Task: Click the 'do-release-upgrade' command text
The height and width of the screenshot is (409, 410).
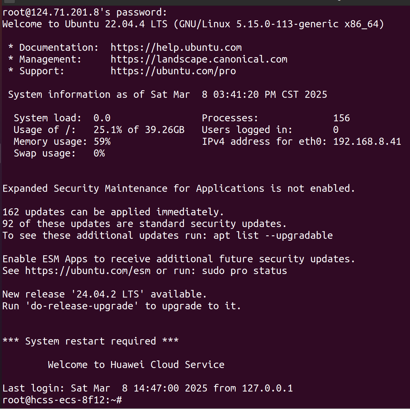Action: tap(84, 306)
